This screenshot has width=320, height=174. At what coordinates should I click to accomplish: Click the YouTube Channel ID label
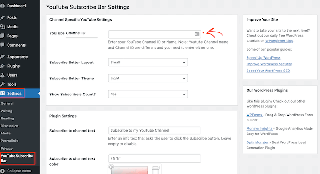[x=67, y=33]
